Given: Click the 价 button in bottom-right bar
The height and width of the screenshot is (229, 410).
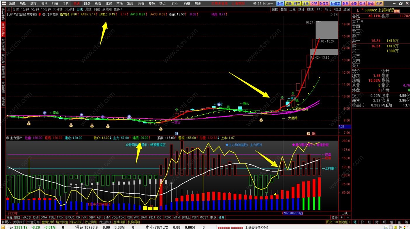Looking at the screenshot, I should (x=362, y=222).
